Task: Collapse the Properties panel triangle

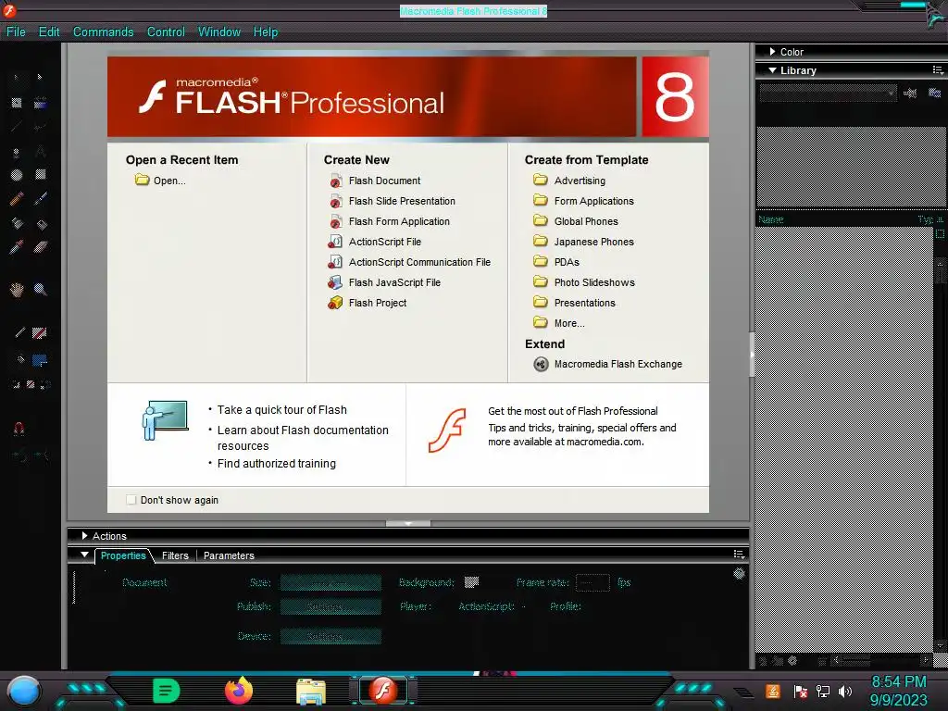Action: (84, 555)
